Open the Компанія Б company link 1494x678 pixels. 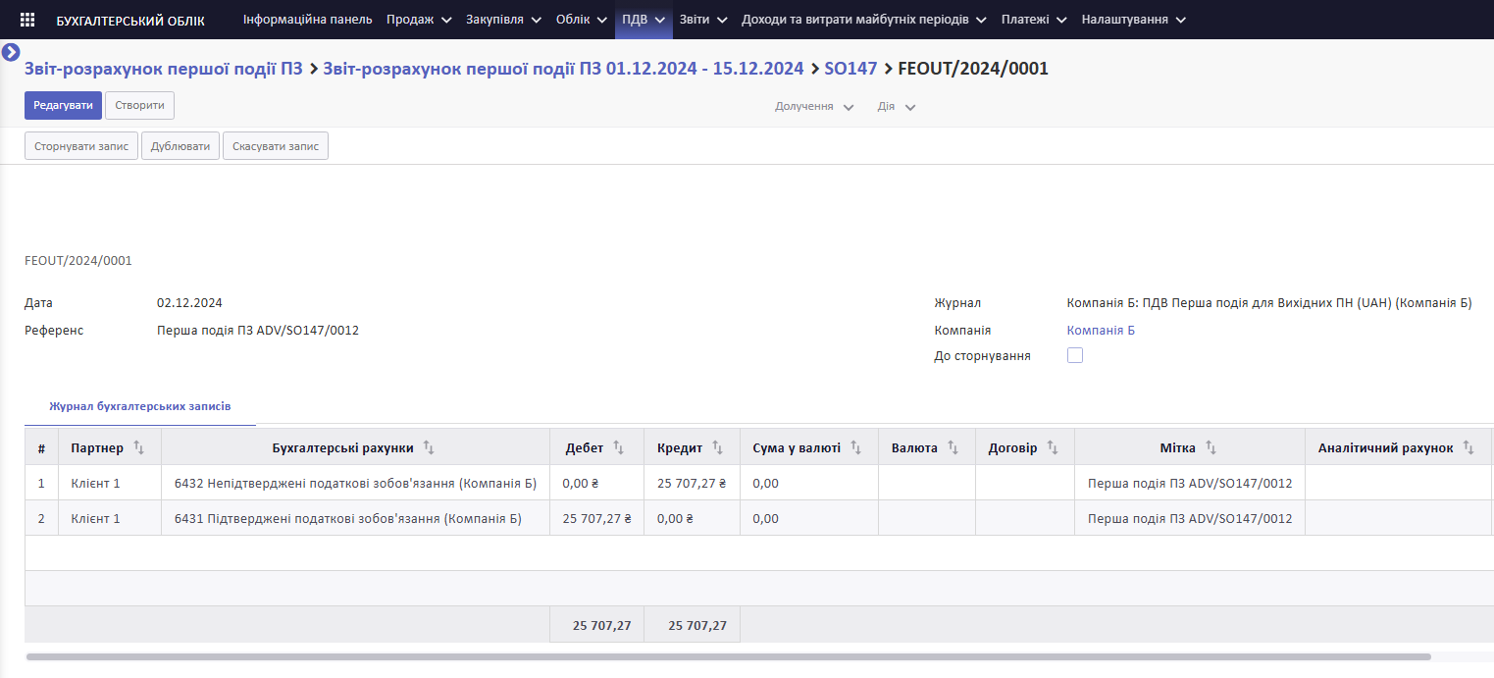[1101, 331]
